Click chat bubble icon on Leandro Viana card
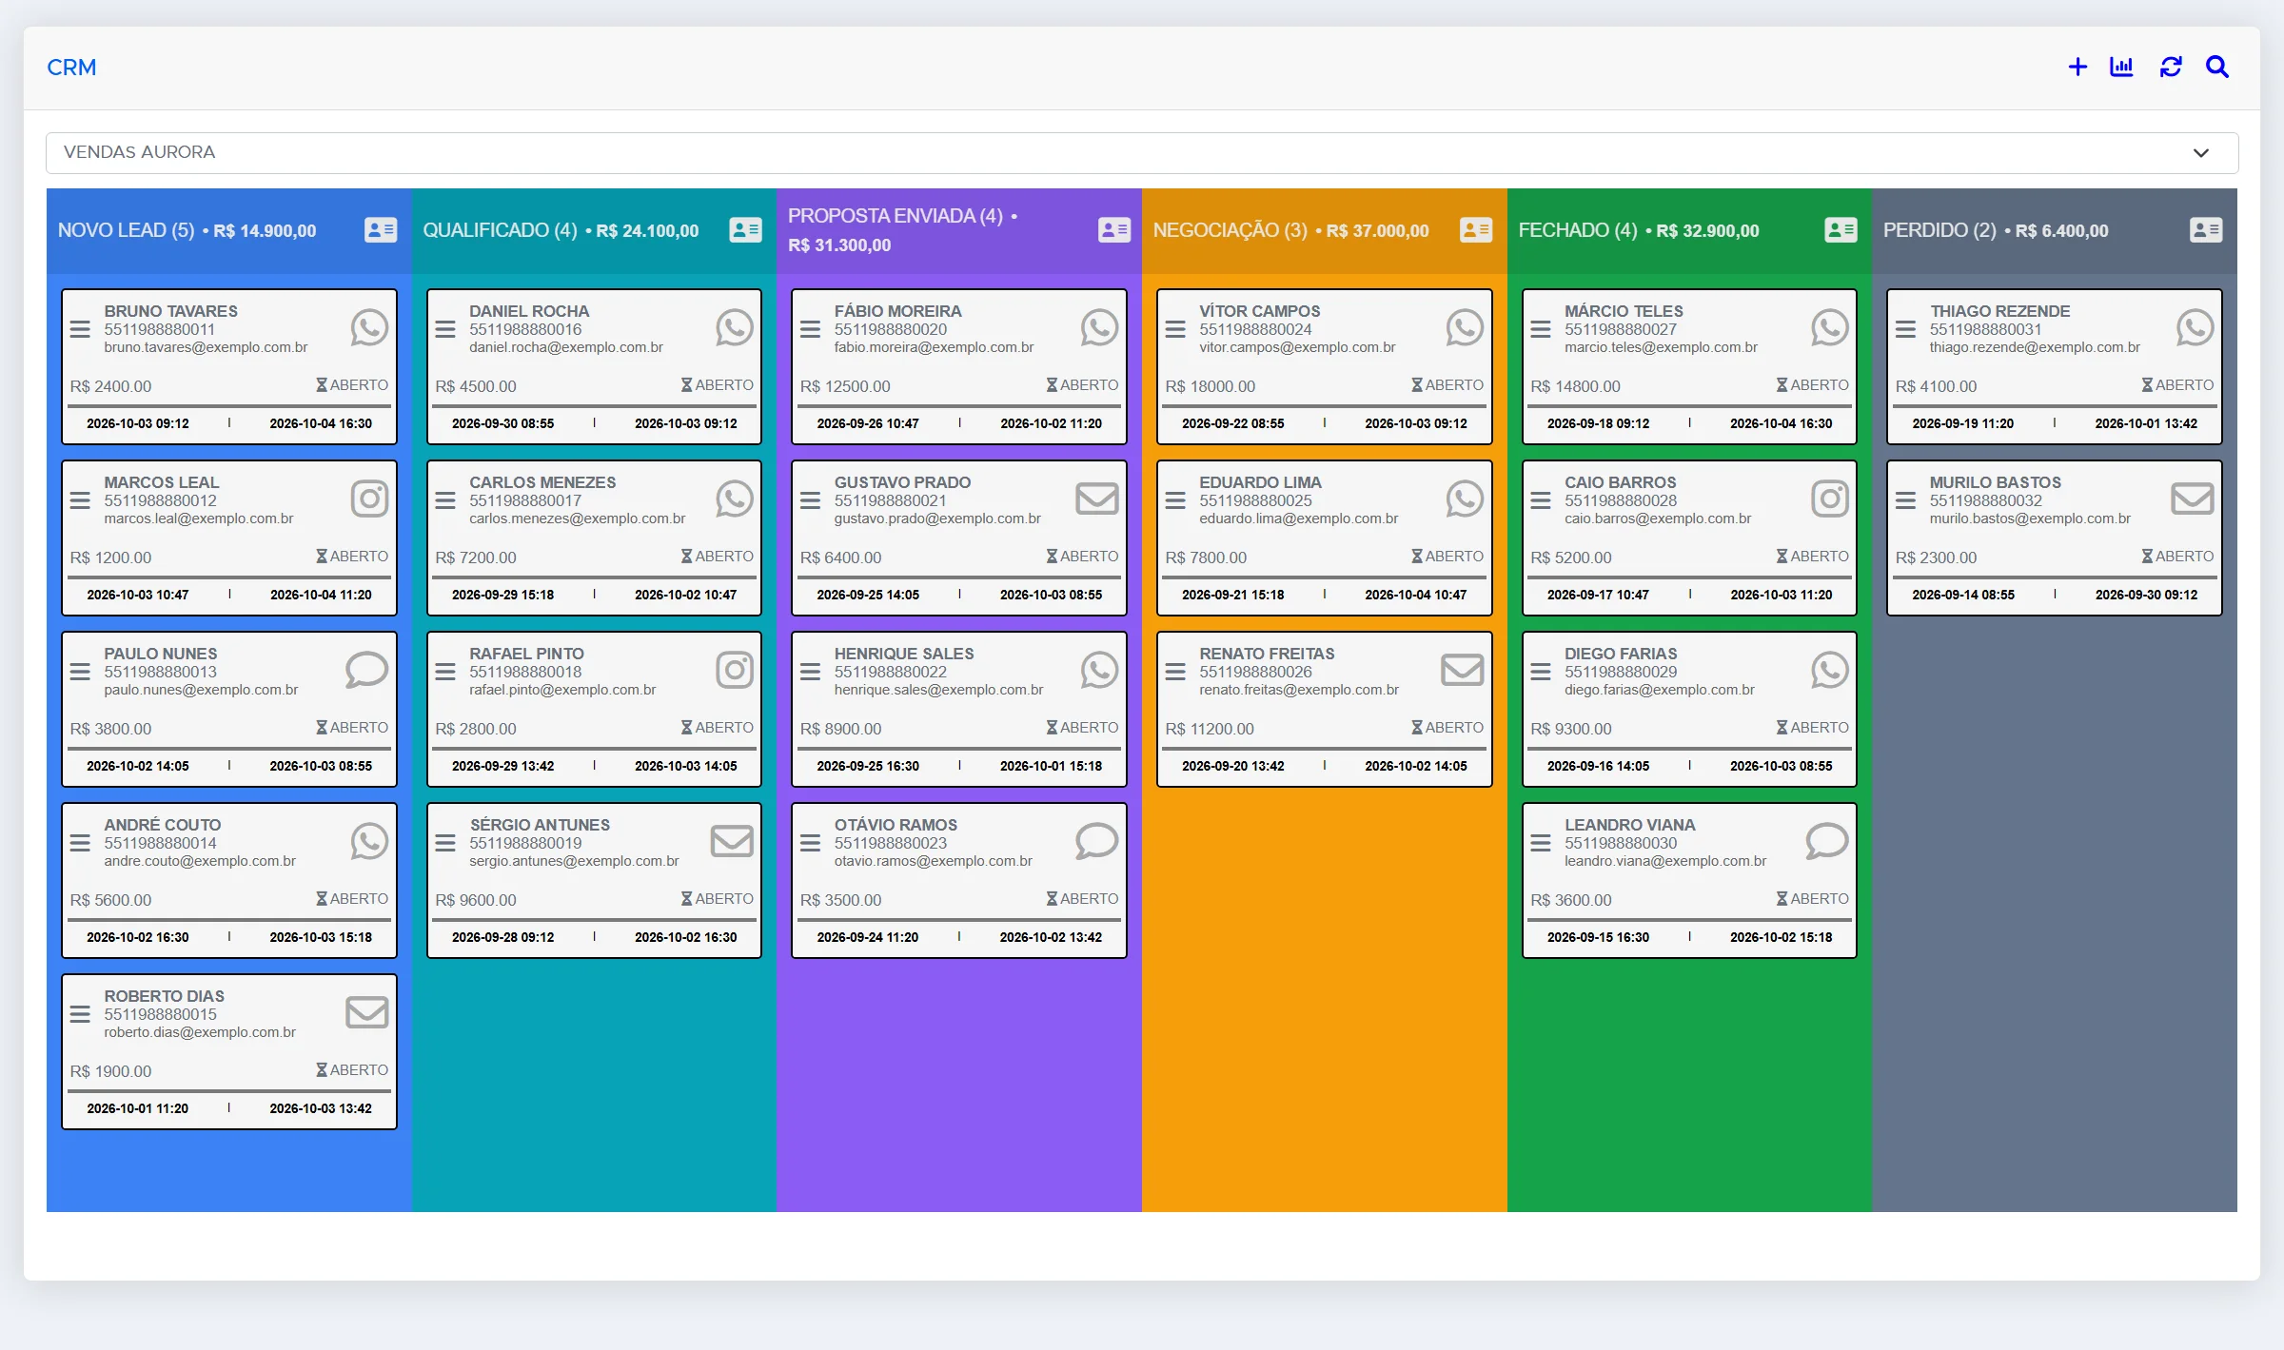2284x1350 pixels. [x=1827, y=841]
